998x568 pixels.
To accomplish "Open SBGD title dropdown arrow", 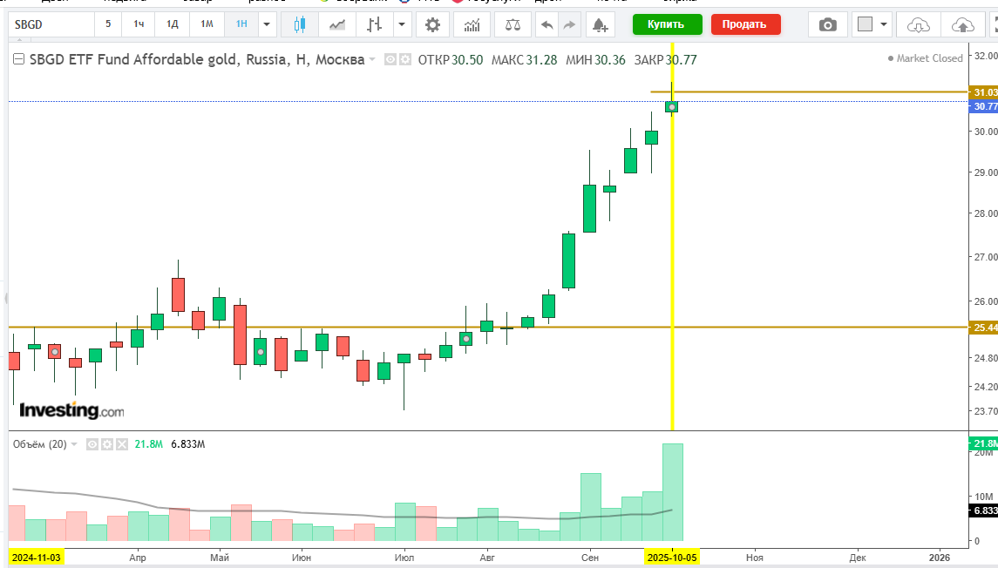I will click(x=371, y=60).
